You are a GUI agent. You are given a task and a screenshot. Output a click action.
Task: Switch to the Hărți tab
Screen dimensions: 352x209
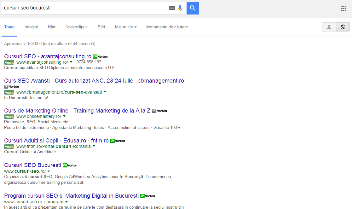(x=52, y=27)
